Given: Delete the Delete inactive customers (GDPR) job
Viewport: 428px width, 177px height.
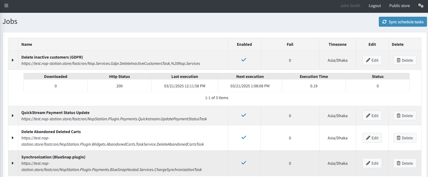Looking at the screenshot, I should pos(405,60).
